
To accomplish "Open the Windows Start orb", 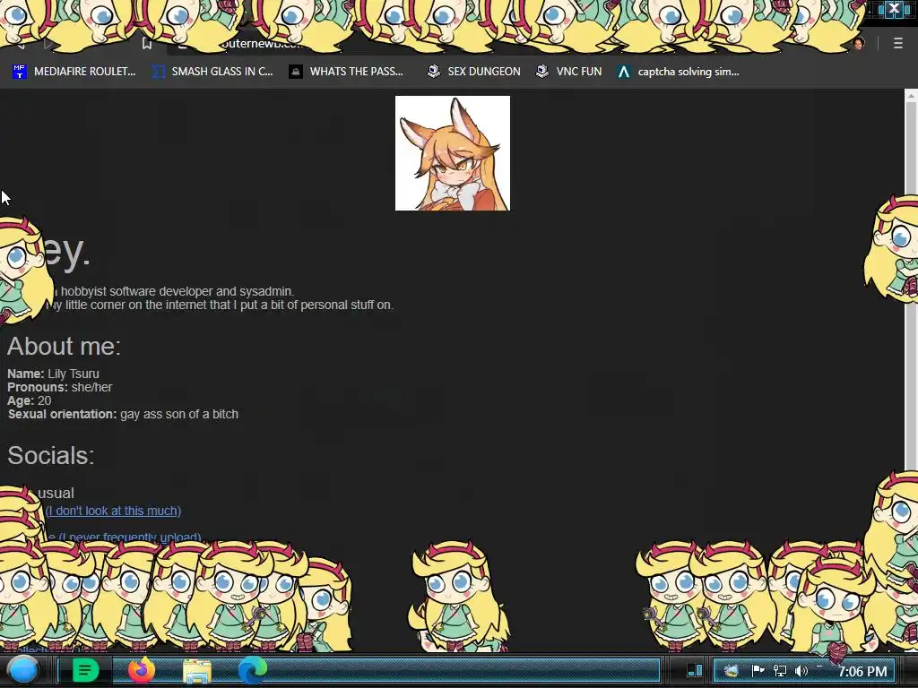I will coord(22,670).
